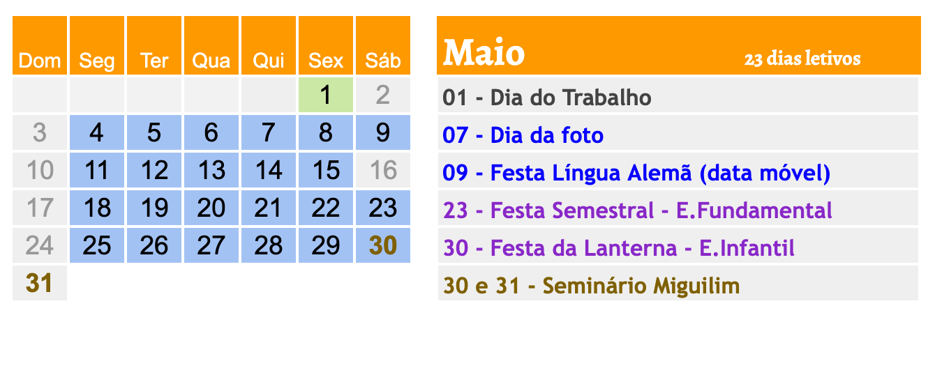Image resolution: width=935 pixels, height=368 pixels.
Task: Click the Qua column header
Action: click(x=211, y=61)
